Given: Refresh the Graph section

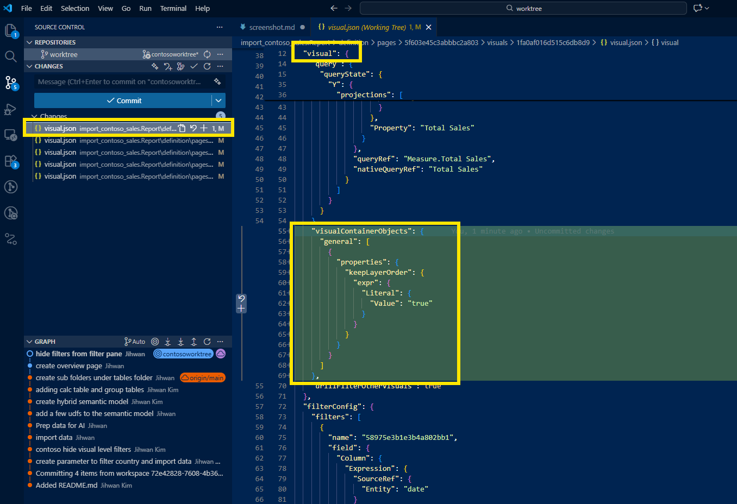Looking at the screenshot, I should [x=207, y=342].
